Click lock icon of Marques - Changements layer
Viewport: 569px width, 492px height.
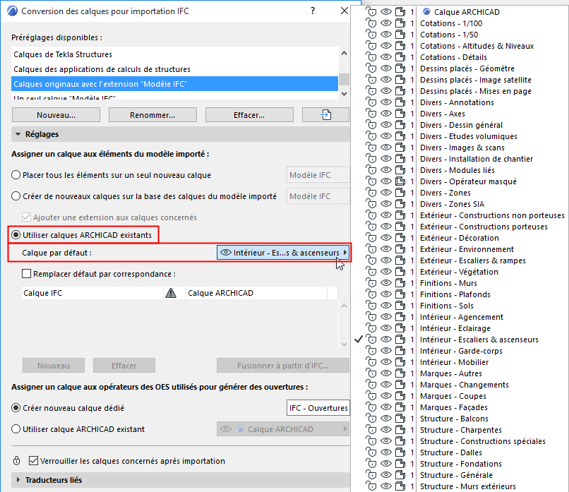[x=371, y=385]
